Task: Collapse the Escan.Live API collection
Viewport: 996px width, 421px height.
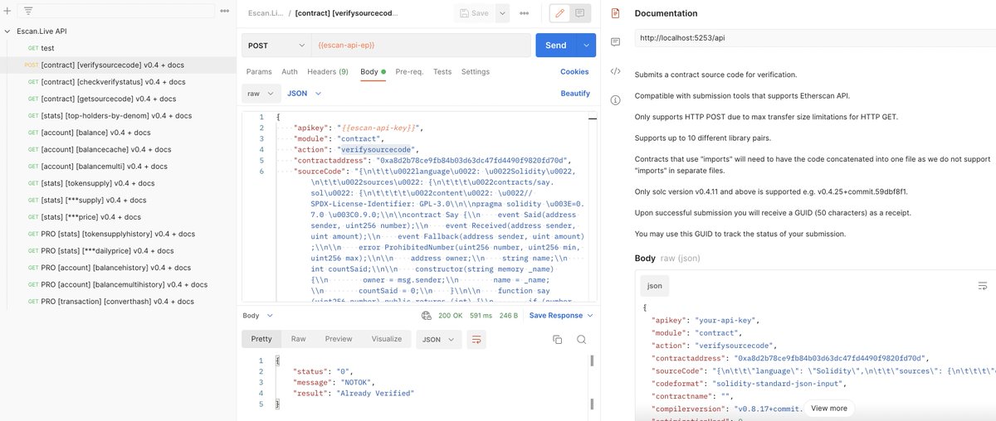Action: (x=7, y=31)
